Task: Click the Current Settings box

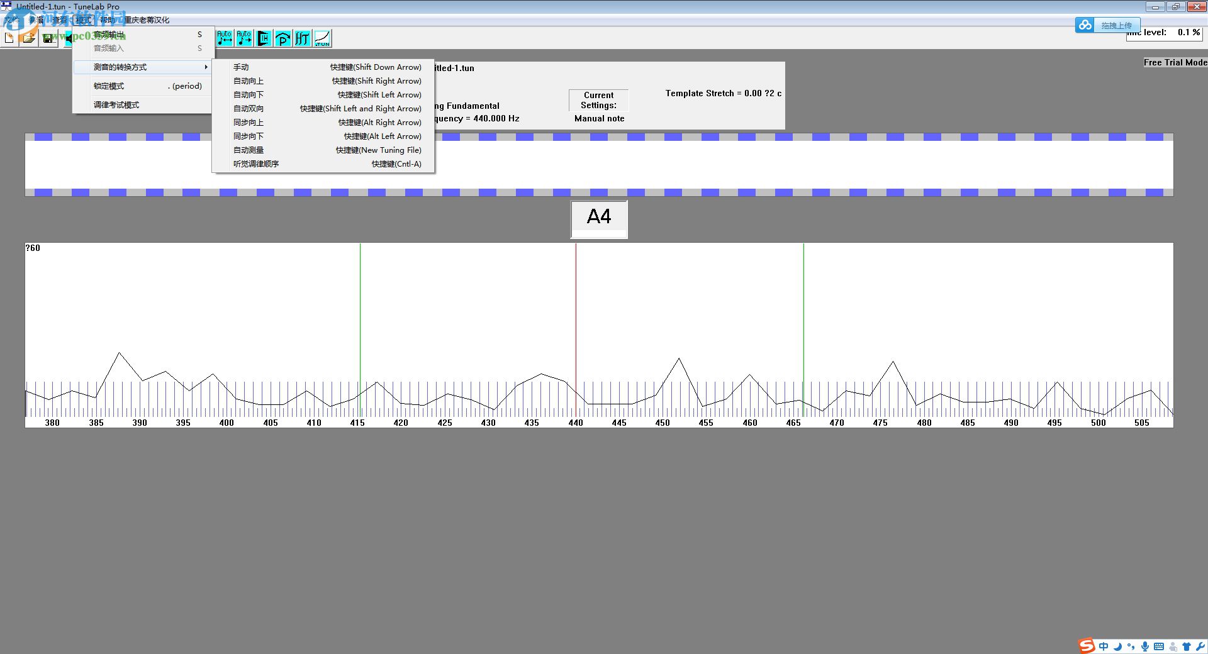Action: pos(599,101)
